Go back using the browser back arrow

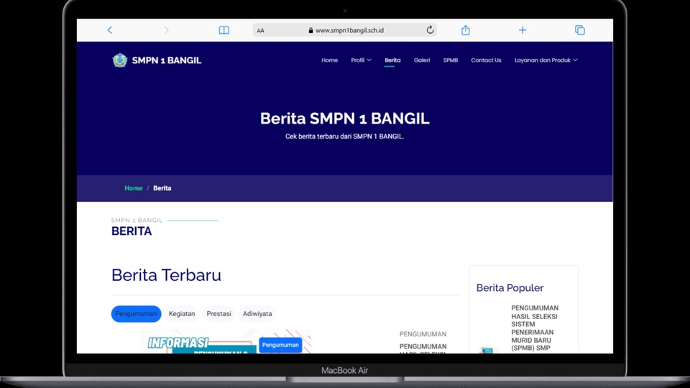pos(109,30)
